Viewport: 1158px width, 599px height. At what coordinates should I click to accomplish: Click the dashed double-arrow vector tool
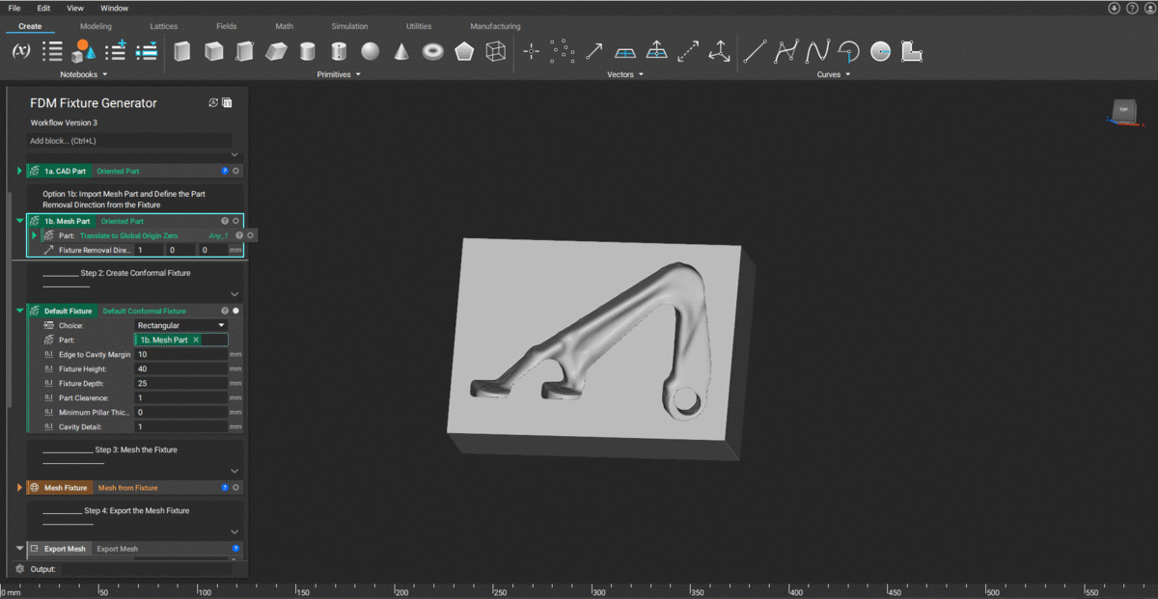coord(688,51)
